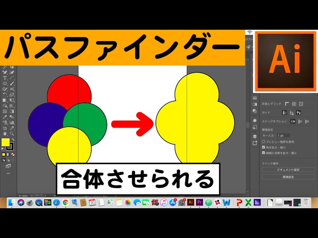Open zoom level dropdown arrow
Screen dimensions: 318x238
click(32, 196)
